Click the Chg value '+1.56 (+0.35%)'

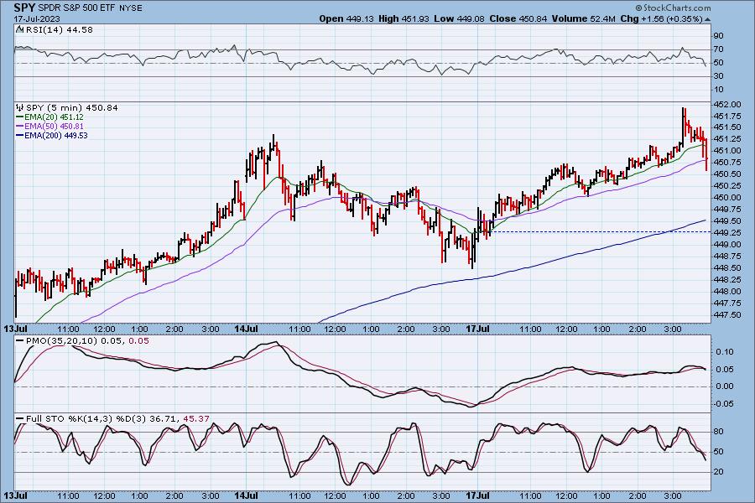coord(672,18)
